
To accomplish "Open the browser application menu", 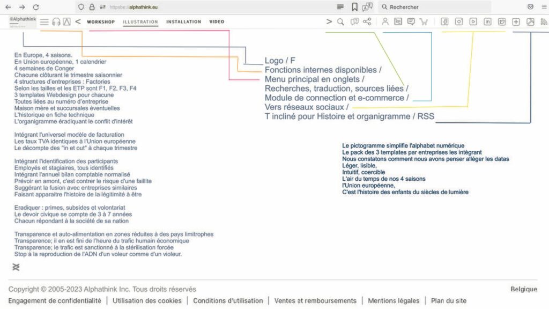I will click(543, 7).
